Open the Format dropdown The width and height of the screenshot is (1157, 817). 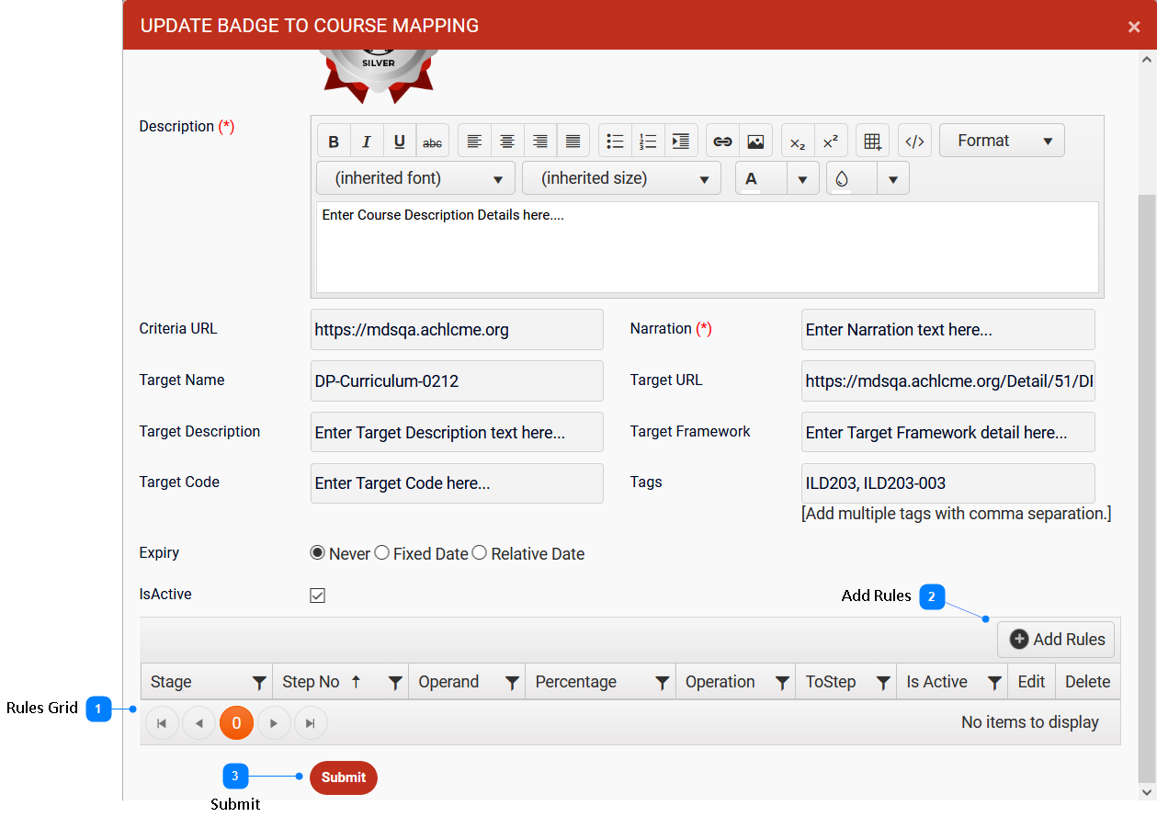(1002, 141)
